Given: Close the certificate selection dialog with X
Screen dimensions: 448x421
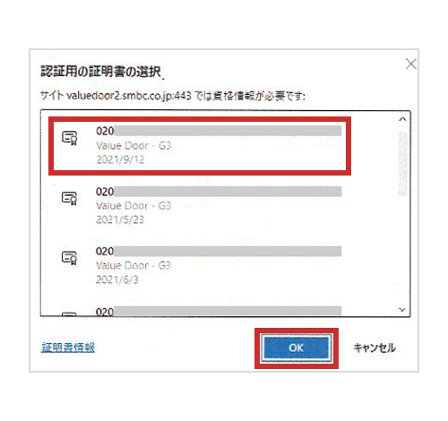Looking at the screenshot, I should point(411,64).
